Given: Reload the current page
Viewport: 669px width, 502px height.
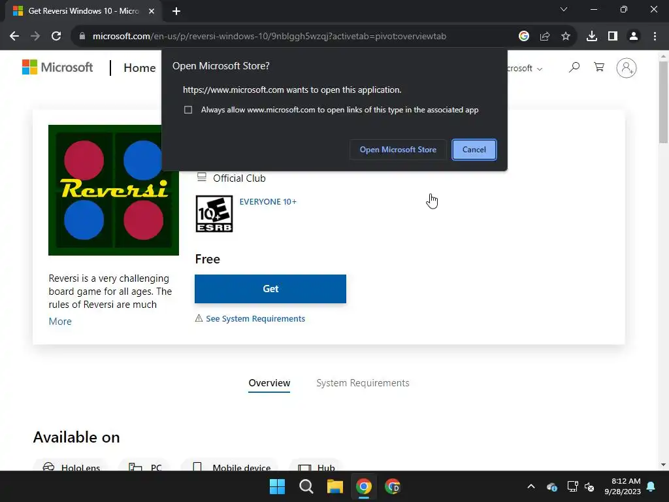Looking at the screenshot, I should [56, 37].
